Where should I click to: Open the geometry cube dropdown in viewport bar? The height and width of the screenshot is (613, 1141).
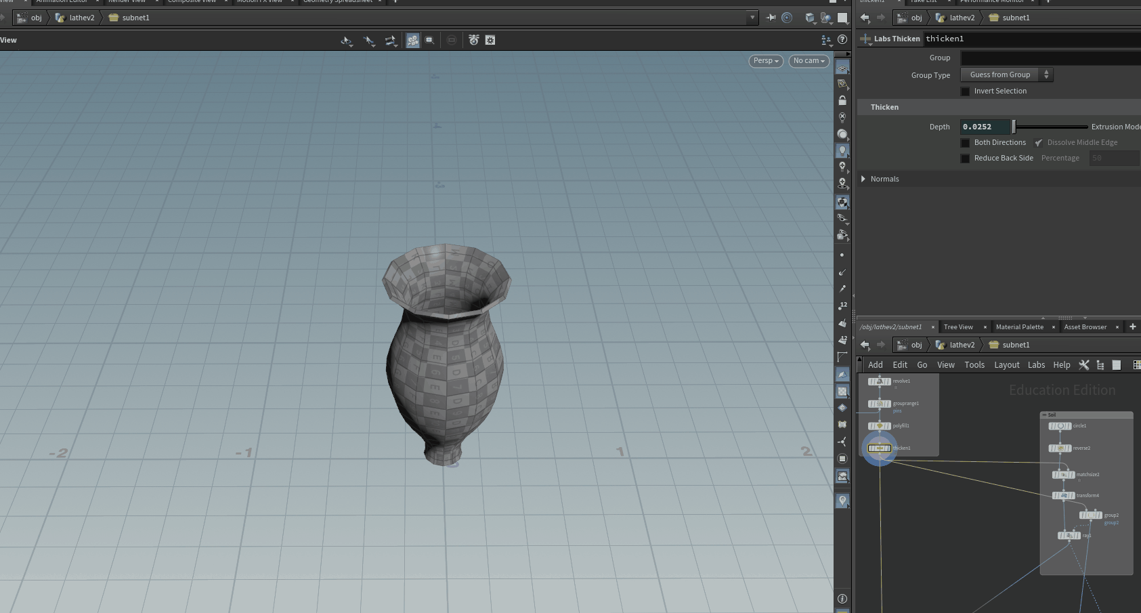pyautogui.click(x=811, y=18)
